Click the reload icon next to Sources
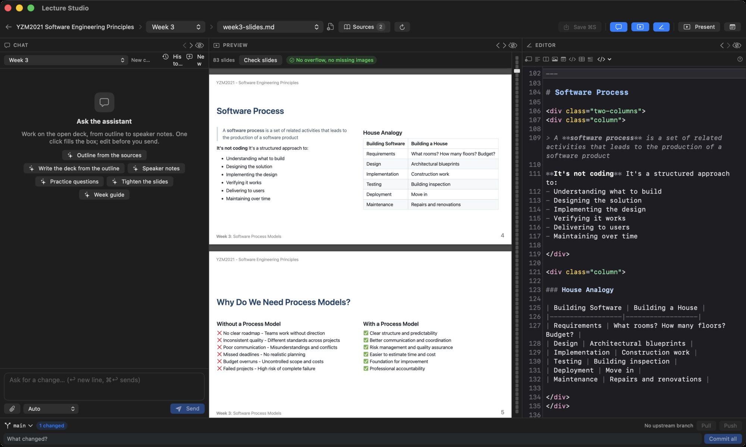 click(x=402, y=27)
